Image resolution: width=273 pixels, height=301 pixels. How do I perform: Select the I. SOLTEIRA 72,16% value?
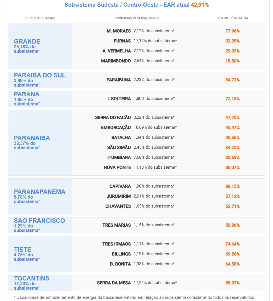(233, 99)
